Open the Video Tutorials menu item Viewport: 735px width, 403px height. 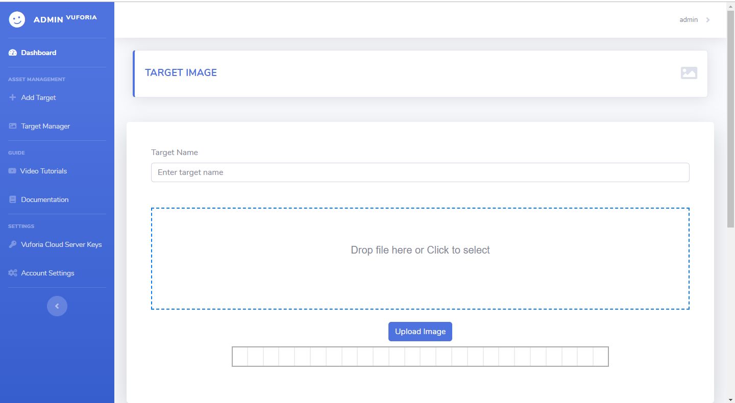click(43, 171)
